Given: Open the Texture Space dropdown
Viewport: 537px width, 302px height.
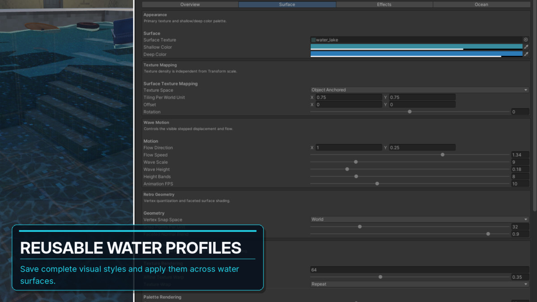Looking at the screenshot, I should pos(420,90).
